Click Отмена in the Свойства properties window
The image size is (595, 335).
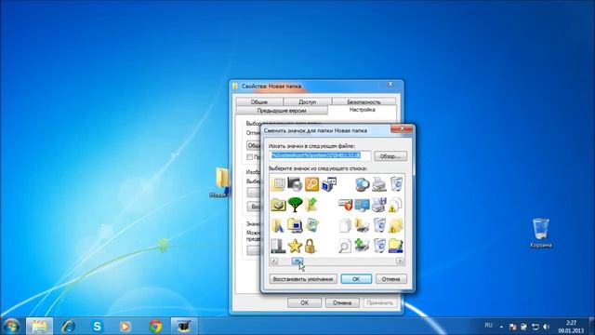pyautogui.click(x=342, y=303)
